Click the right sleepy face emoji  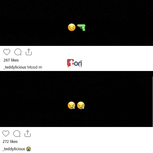pos(81,105)
